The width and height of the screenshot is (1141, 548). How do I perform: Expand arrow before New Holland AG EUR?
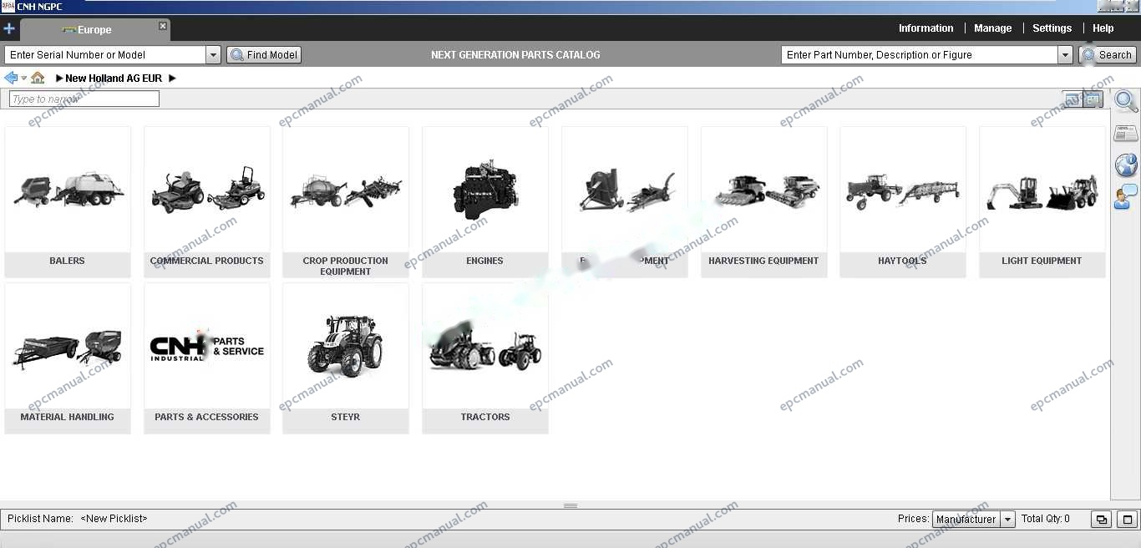pyautogui.click(x=59, y=79)
